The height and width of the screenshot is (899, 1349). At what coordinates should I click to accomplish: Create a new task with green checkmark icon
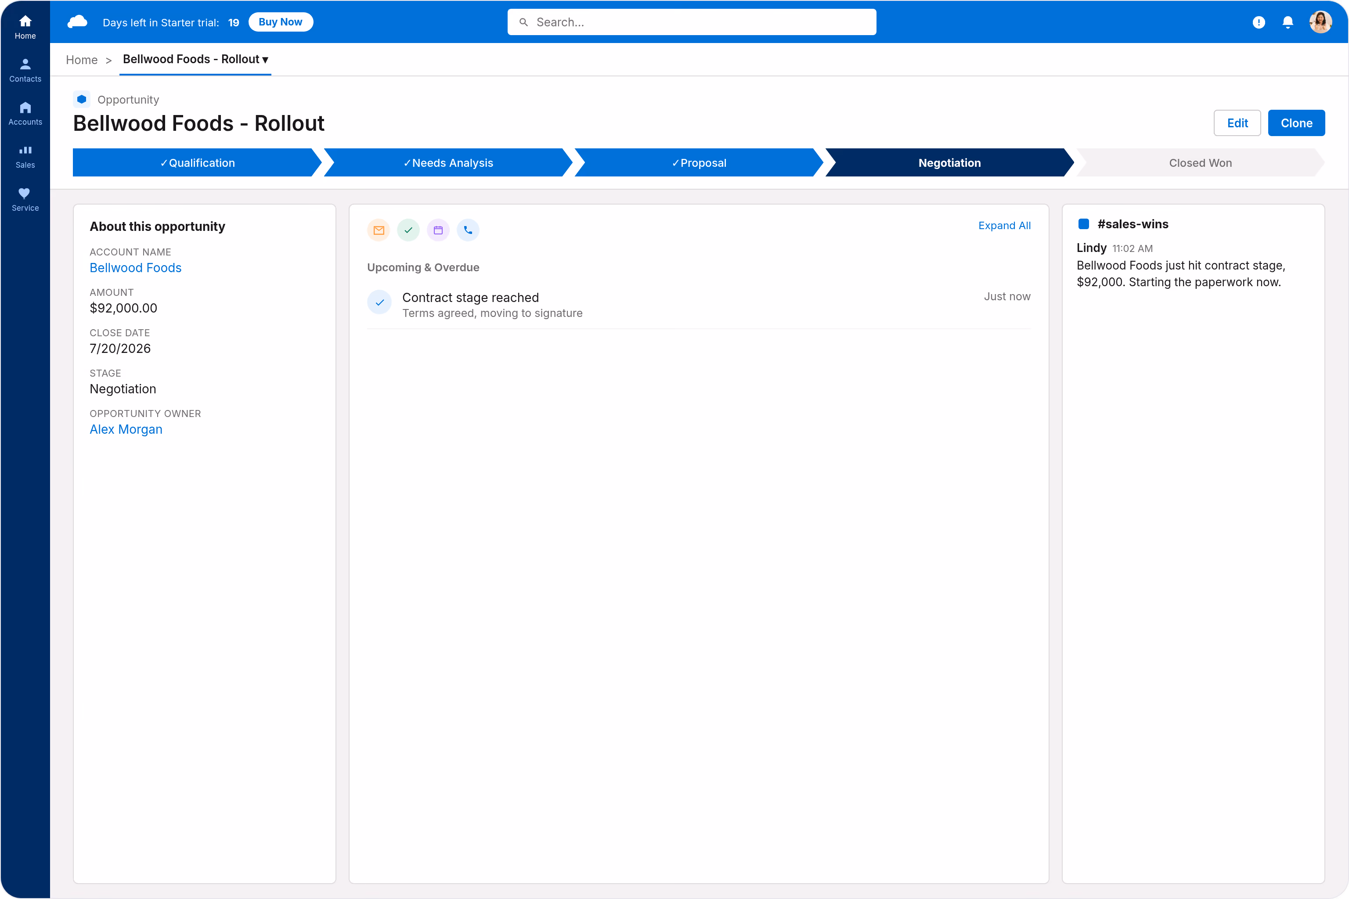(408, 230)
